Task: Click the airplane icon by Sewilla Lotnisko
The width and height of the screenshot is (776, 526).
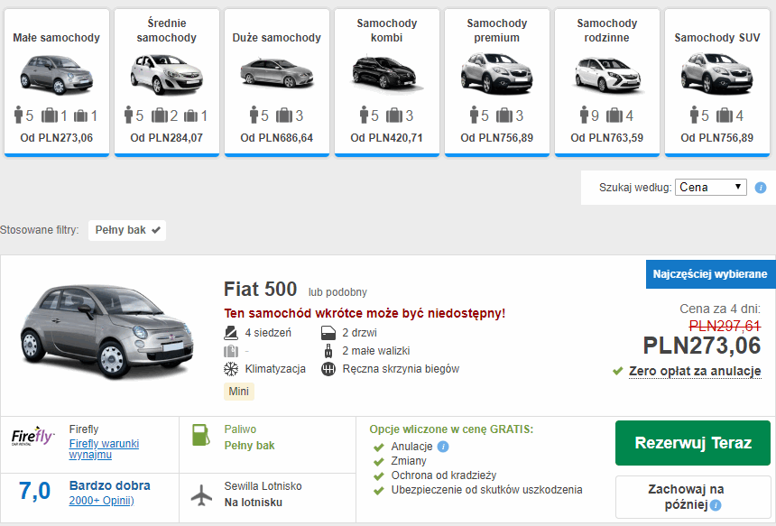Action: click(201, 494)
